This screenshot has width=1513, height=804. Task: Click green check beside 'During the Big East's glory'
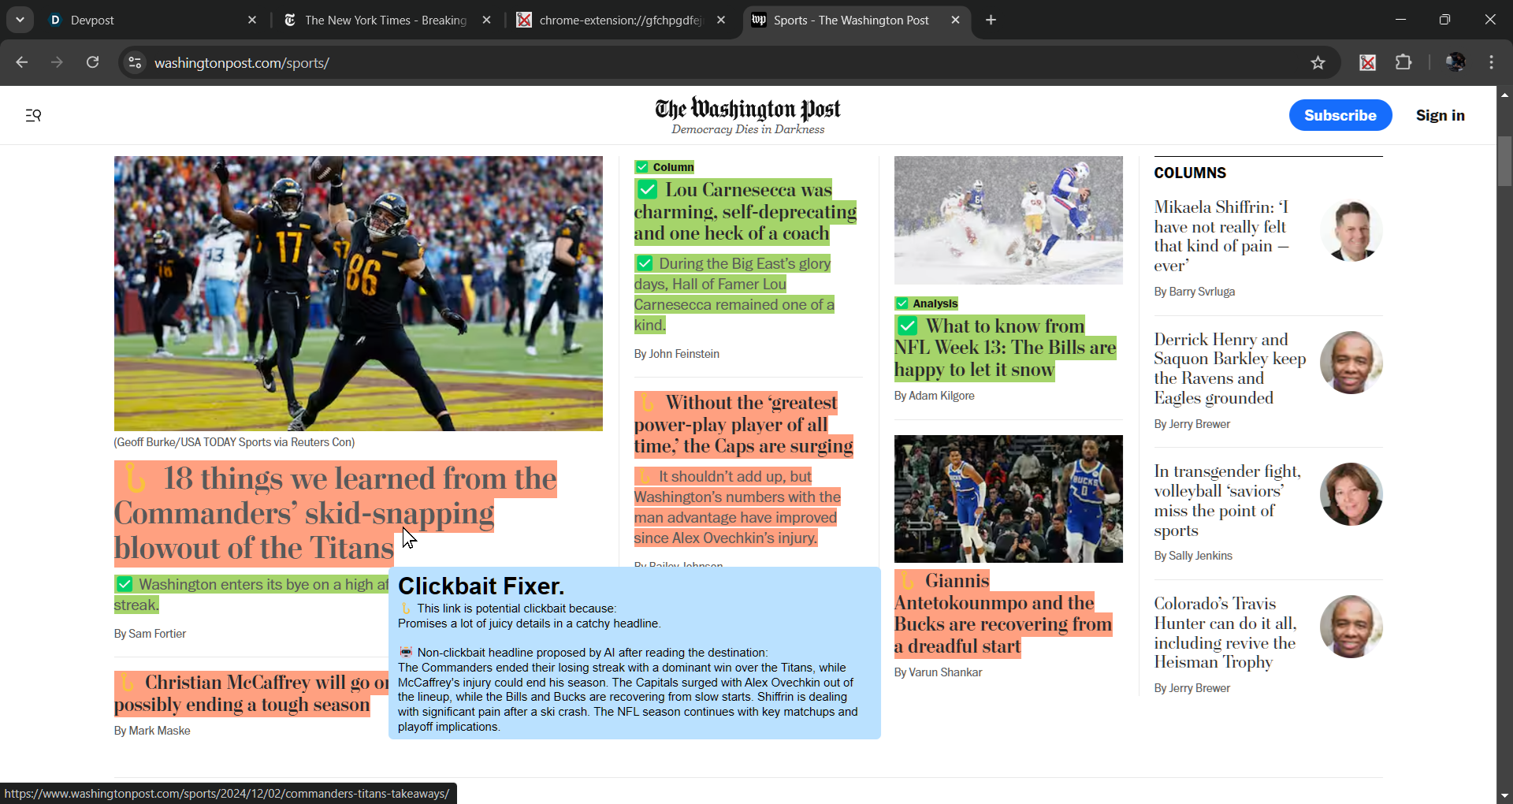[645, 263]
